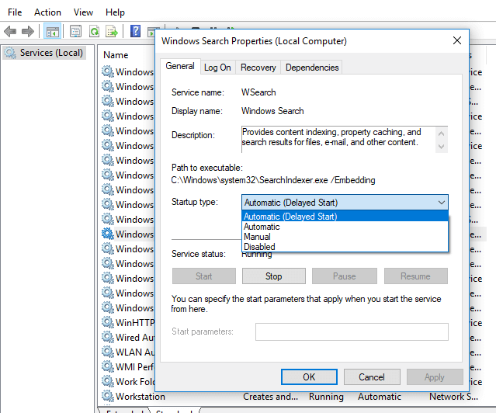Switch to the Recovery tab
This screenshot has height=413, width=496.
pyautogui.click(x=258, y=68)
